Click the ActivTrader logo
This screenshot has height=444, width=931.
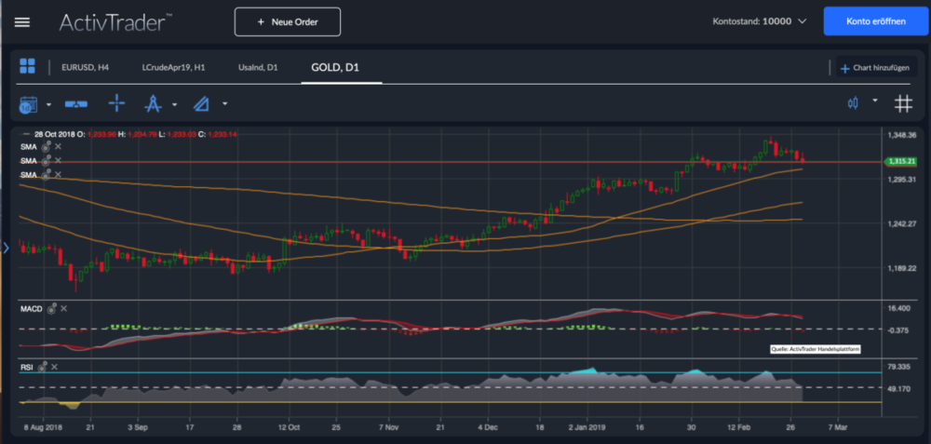115,22
